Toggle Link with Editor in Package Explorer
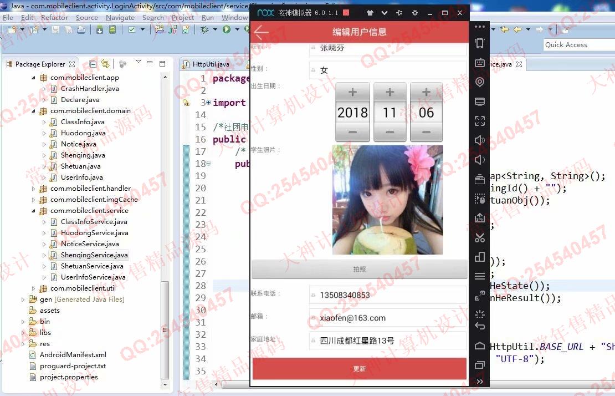This screenshot has height=396, width=615. point(105,64)
